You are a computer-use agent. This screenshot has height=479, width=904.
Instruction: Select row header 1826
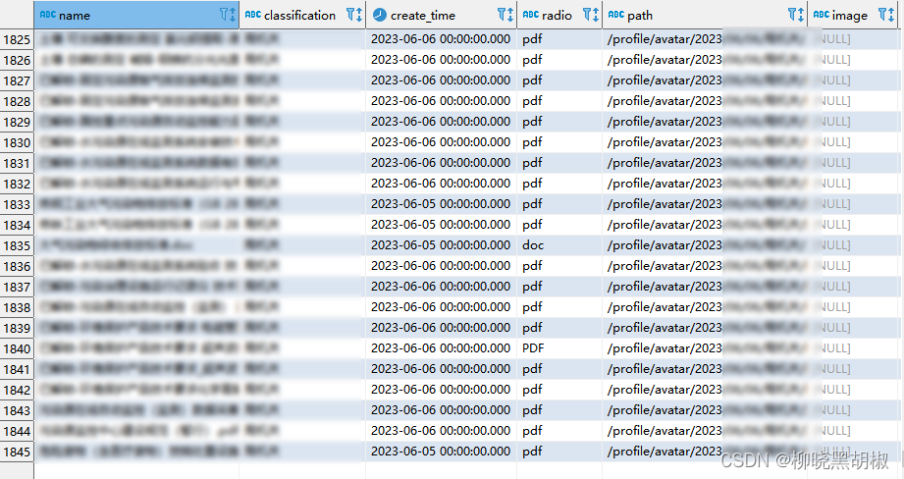tap(17, 60)
